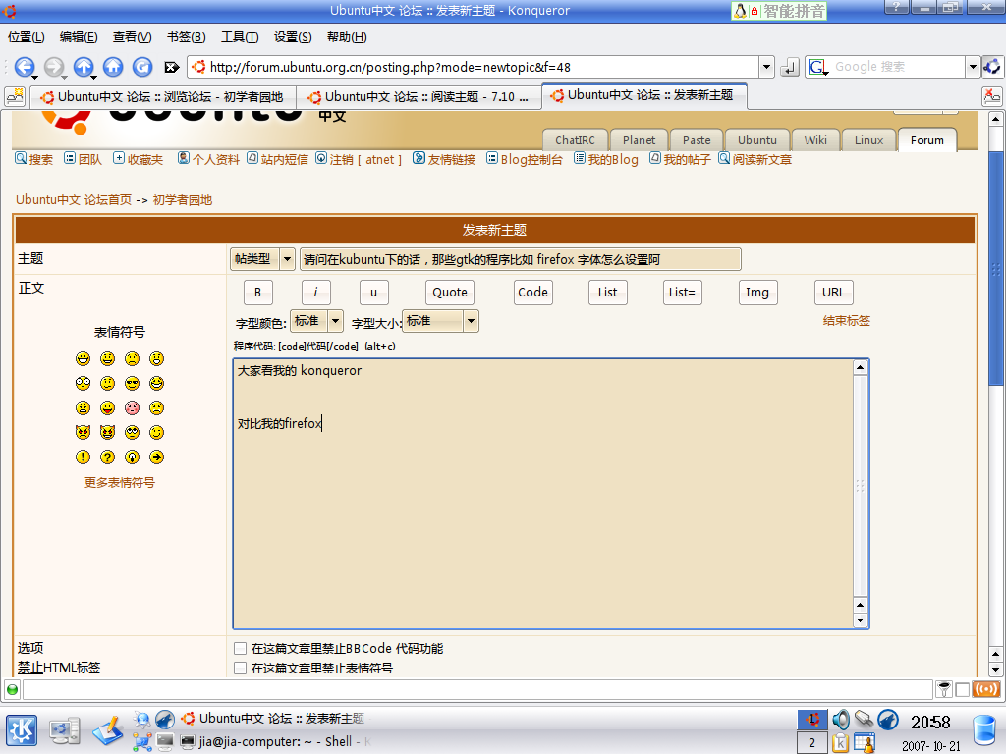Screen dimensions: 1006x754
Task: Click the Img BBCode button
Action: (757, 293)
